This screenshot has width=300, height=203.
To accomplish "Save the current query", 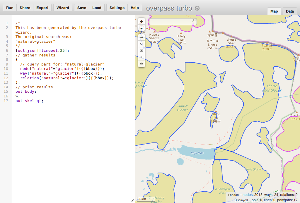I will tap(82, 8).
